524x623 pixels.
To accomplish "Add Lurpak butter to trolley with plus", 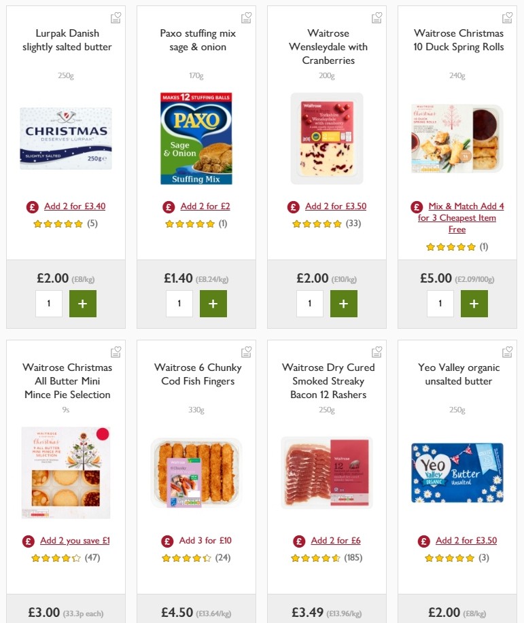I will (x=83, y=304).
